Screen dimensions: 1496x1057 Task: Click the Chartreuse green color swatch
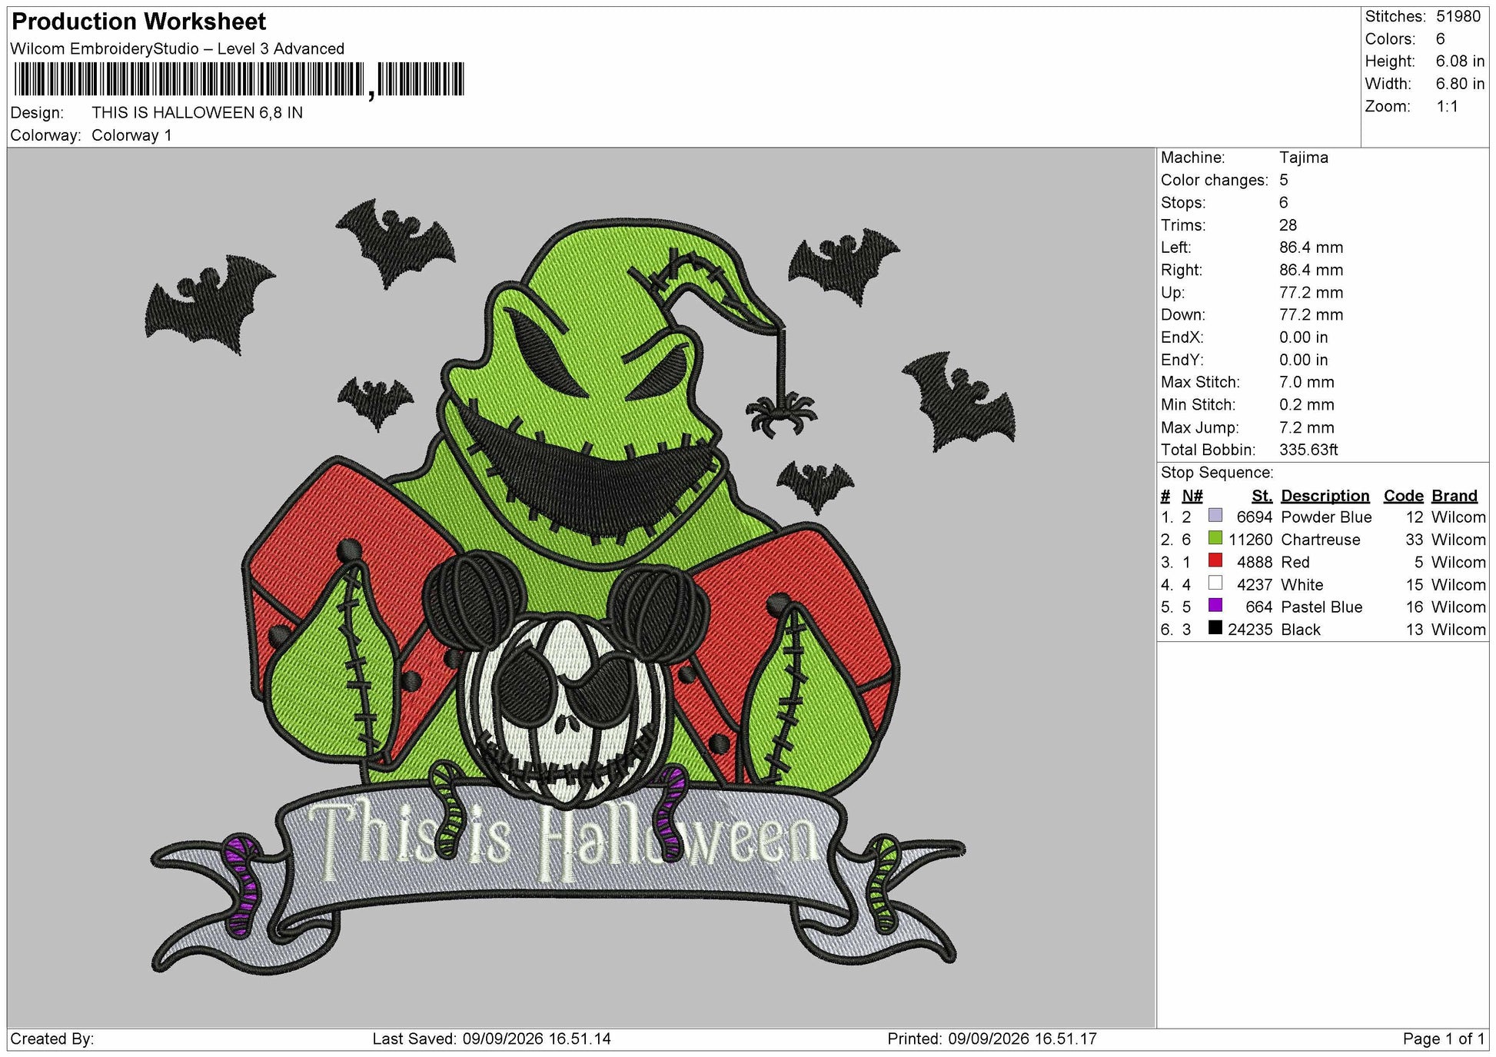point(1215,538)
